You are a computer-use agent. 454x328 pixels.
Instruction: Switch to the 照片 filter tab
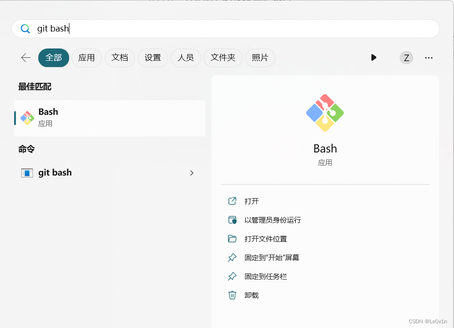pos(259,57)
